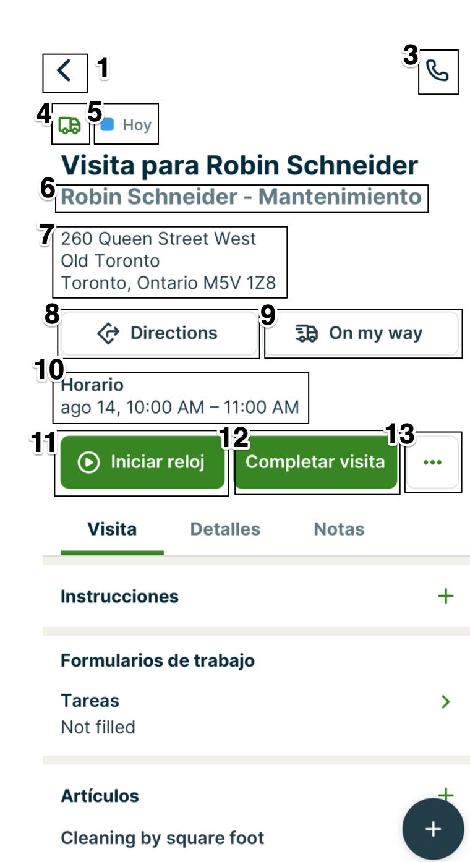
Task: Click Completar visita button
Action: point(315,463)
